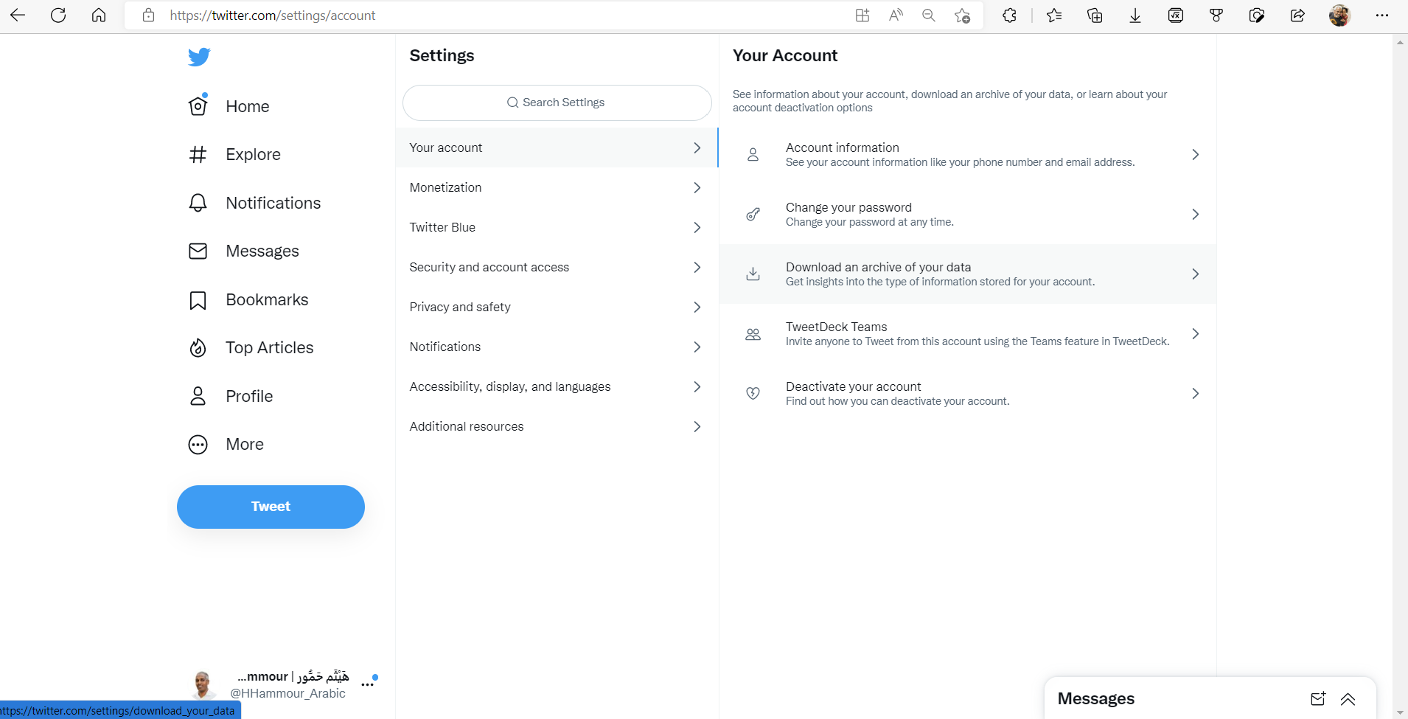Click the @HHammour_Arabic handle text

[287, 694]
